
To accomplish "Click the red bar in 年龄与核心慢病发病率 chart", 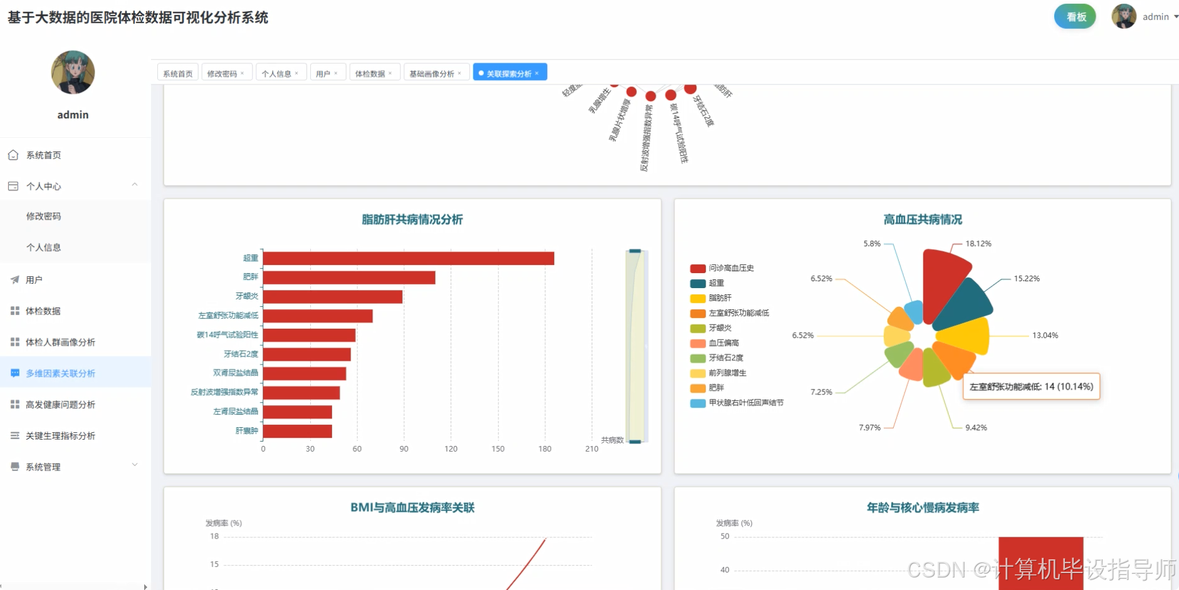I will 1040,563.
